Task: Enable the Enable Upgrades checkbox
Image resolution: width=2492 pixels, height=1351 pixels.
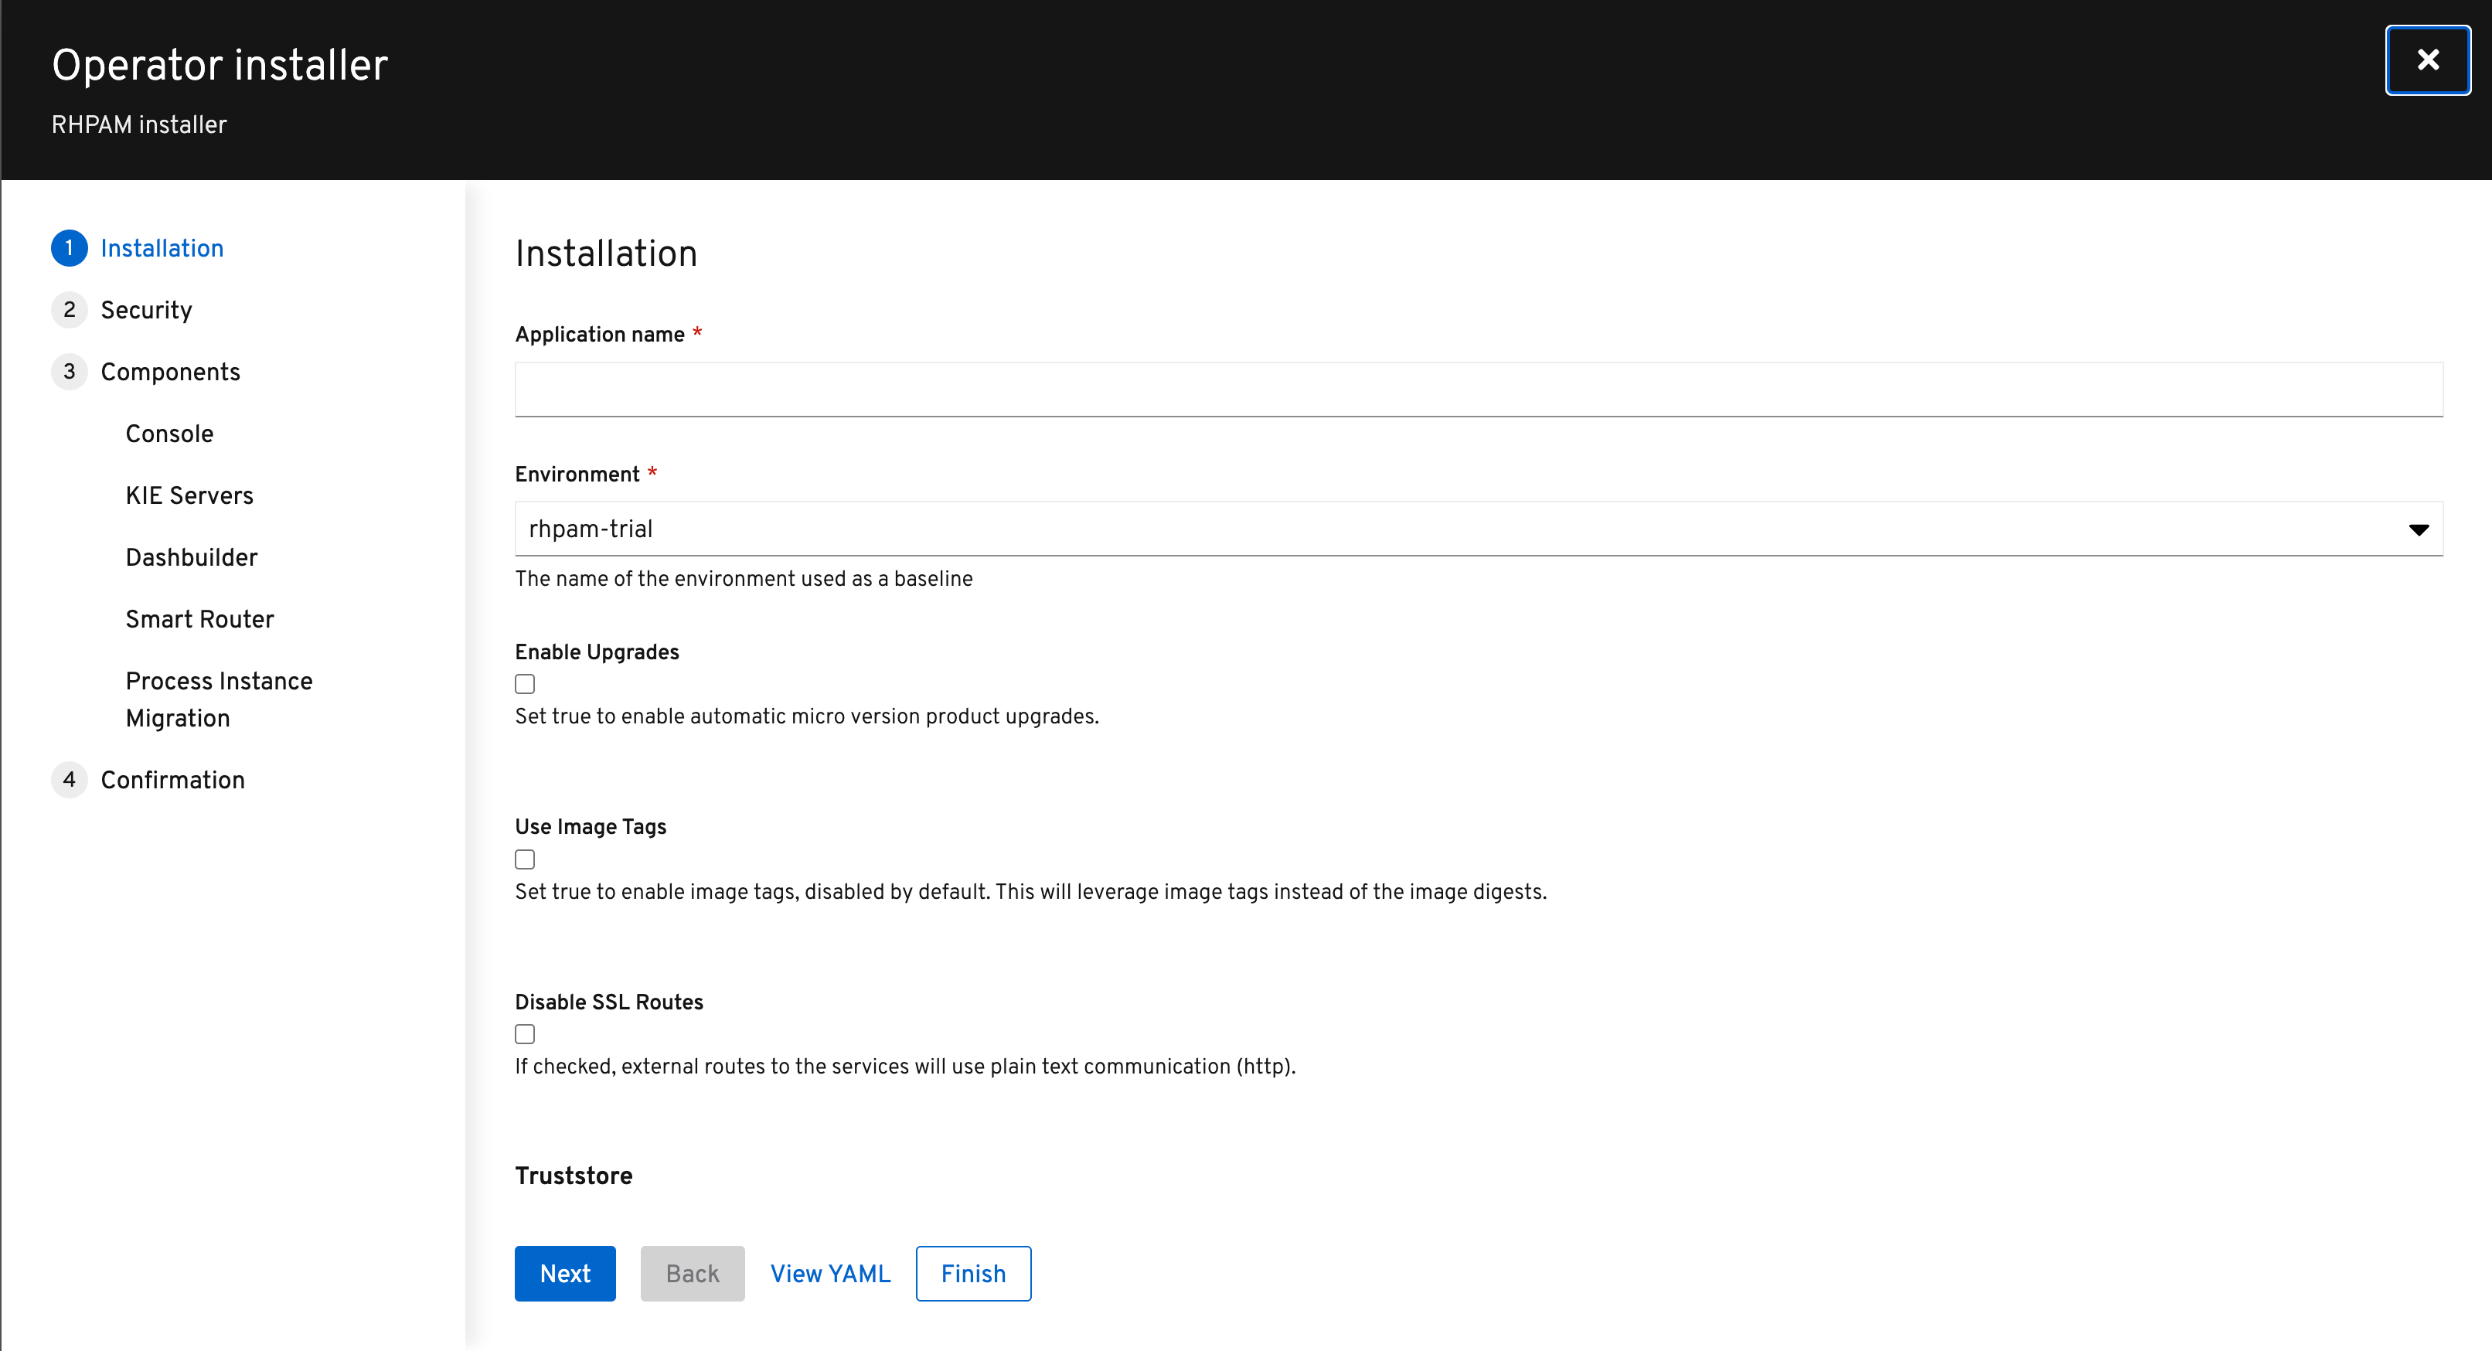Action: [x=524, y=685]
